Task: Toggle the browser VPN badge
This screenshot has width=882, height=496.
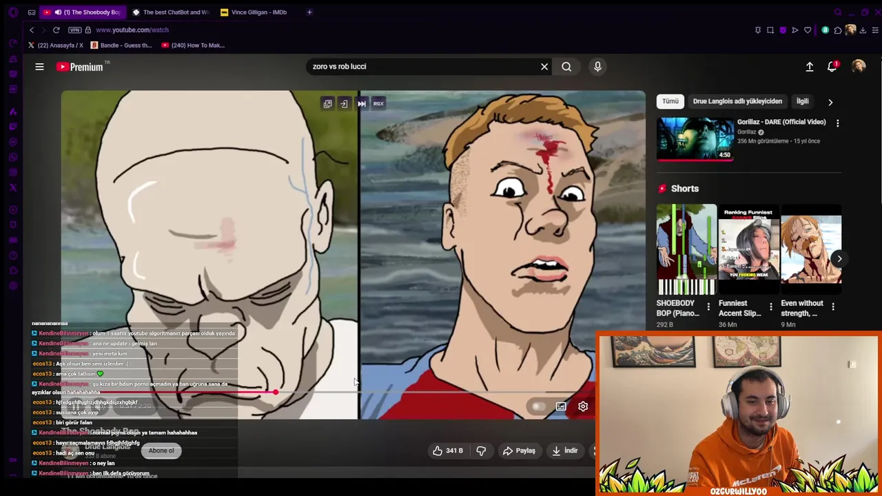Action: [x=75, y=30]
